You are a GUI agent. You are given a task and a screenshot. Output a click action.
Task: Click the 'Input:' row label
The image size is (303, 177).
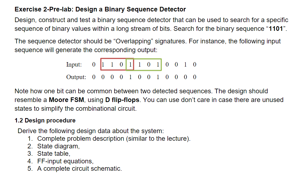click(74, 65)
